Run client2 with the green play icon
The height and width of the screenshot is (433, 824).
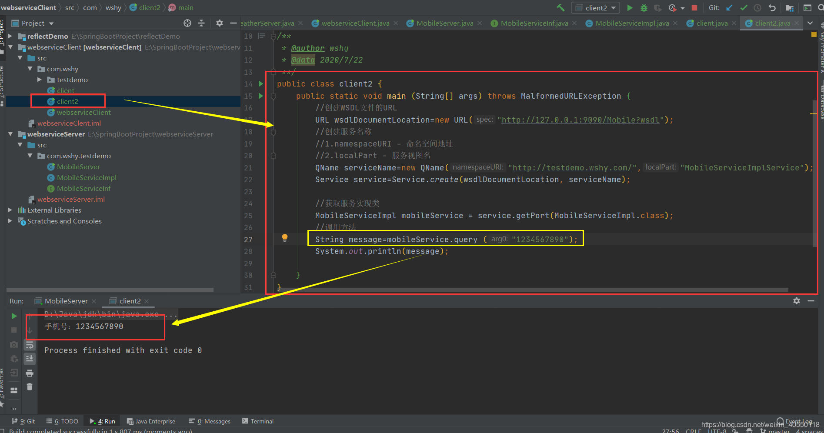(x=630, y=8)
